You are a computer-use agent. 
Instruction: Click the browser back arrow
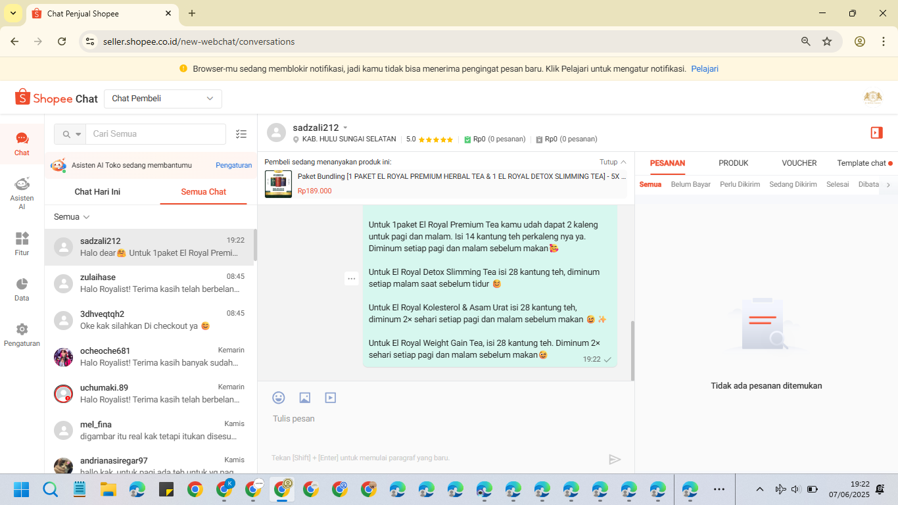(x=14, y=41)
